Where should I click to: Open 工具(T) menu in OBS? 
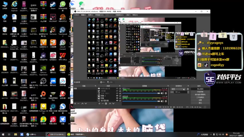coord(128,15)
